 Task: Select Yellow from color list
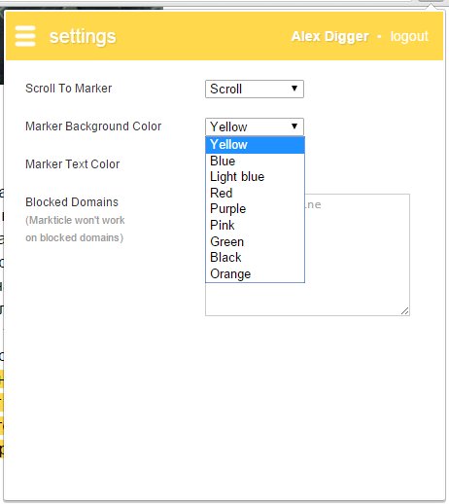coord(255,145)
